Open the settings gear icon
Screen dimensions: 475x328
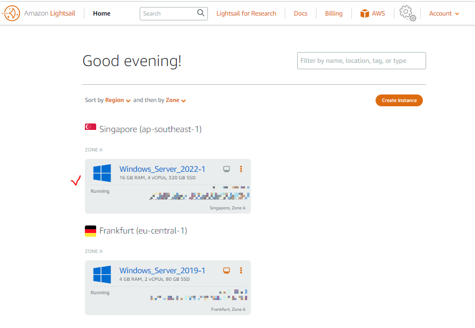click(407, 13)
